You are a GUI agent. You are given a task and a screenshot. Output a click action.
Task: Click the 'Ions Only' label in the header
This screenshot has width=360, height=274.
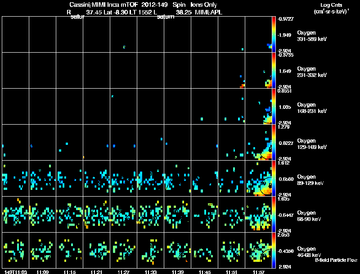[204, 5]
